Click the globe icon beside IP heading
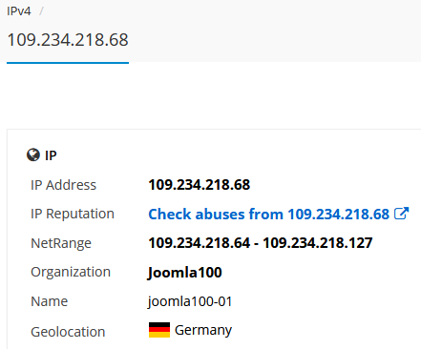This screenshot has width=421, height=349. [33, 155]
